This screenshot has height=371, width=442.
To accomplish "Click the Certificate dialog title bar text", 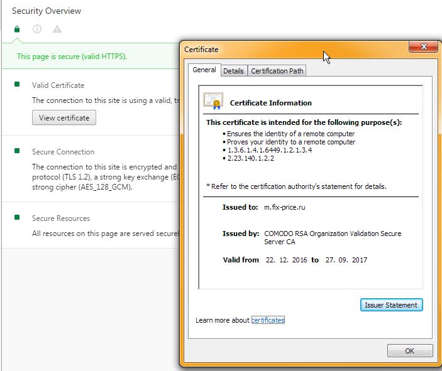I will point(201,50).
